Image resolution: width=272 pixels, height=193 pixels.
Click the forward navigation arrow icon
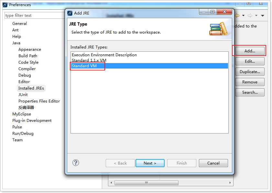click(250, 16)
